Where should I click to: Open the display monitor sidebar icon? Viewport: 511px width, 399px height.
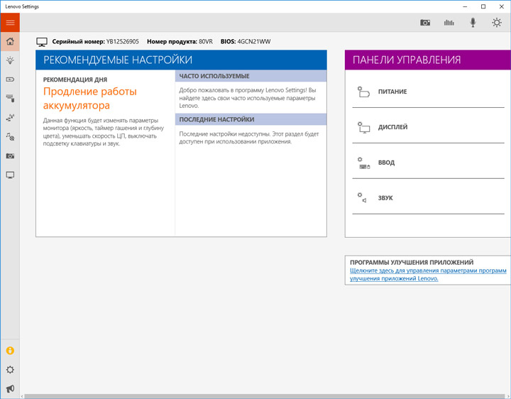click(10, 175)
